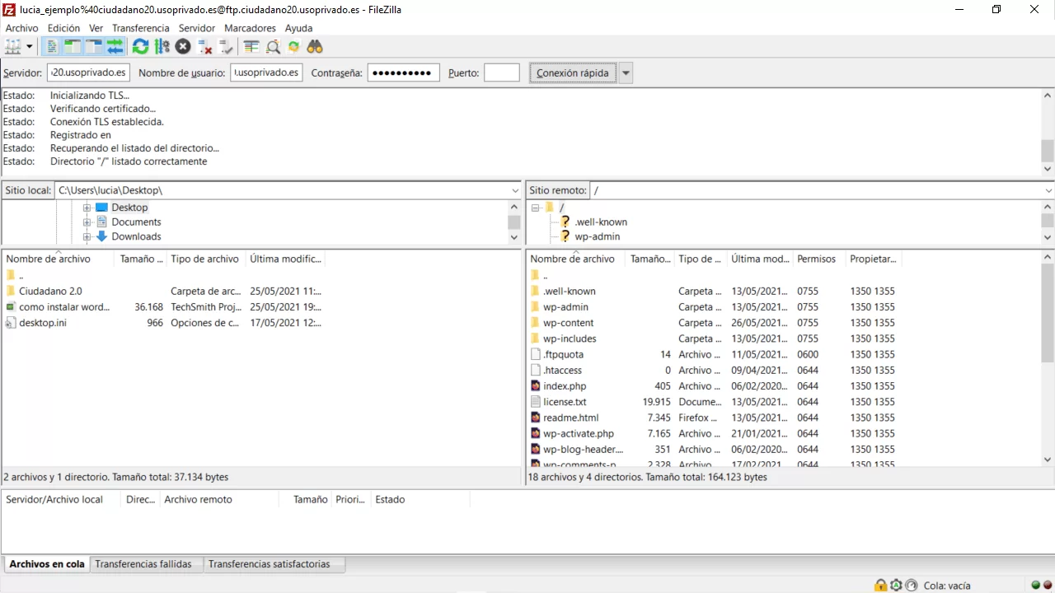Click the wp-admin question mark icon in remote tree
This screenshot has width=1055, height=593.
pyautogui.click(x=565, y=236)
